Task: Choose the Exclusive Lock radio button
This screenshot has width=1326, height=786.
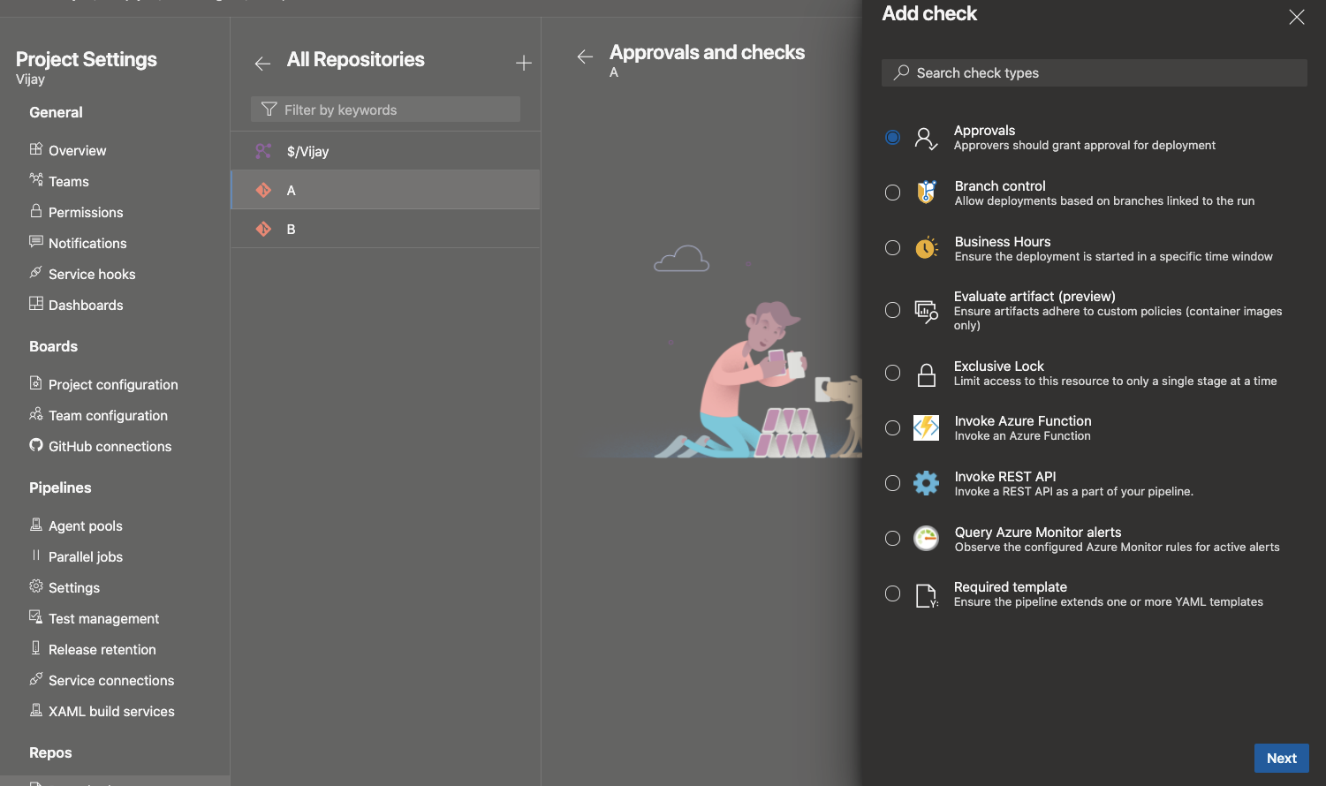Action: 892,373
